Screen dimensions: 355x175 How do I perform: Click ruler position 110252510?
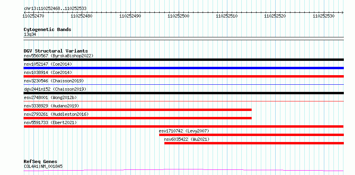pos(227,16)
